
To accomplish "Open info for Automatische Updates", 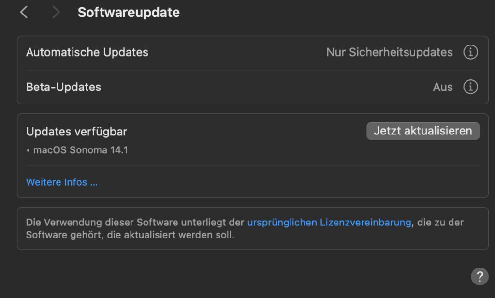I will click(x=470, y=52).
